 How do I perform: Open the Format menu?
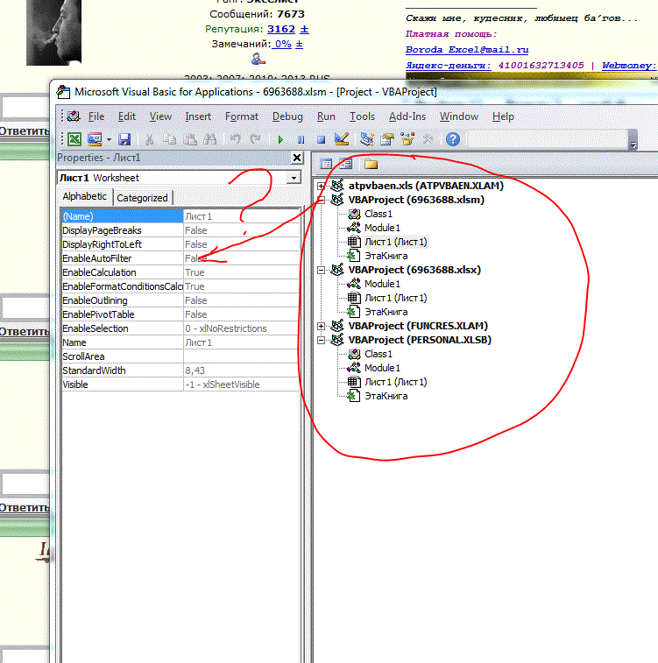pos(242,116)
